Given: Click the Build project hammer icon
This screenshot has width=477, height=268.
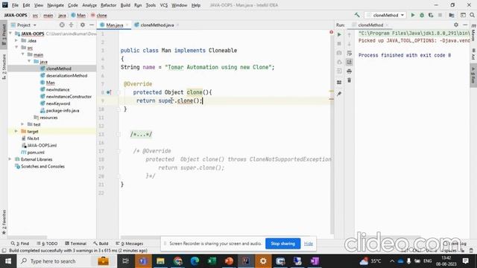Looking at the screenshot, I should click(x=357, y=15).
